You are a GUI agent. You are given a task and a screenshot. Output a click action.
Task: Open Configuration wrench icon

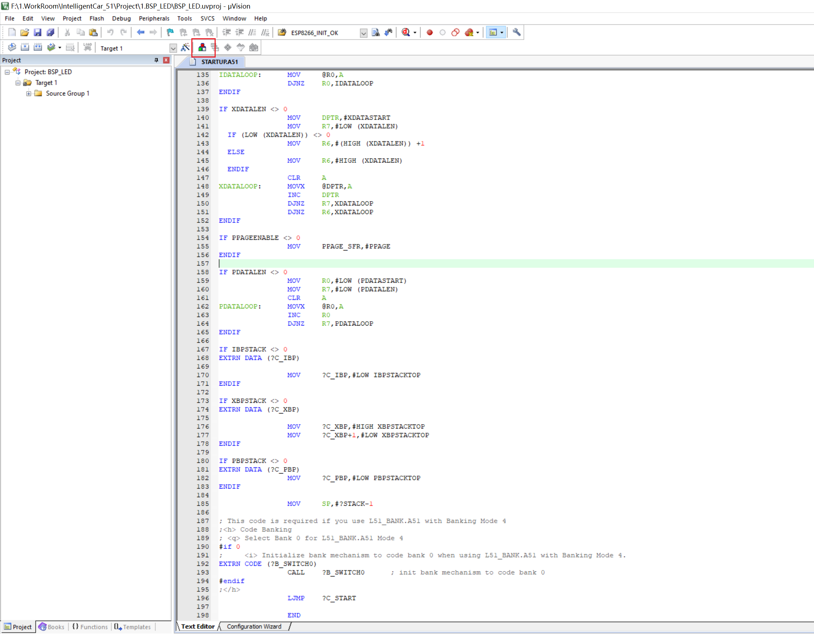click(x=516, y=33)
